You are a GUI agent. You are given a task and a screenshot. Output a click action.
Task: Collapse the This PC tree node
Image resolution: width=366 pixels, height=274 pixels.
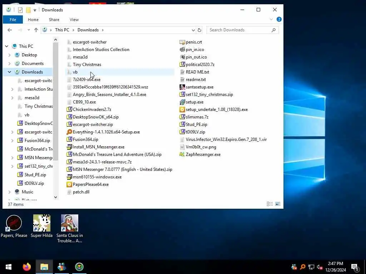[6, 46]
